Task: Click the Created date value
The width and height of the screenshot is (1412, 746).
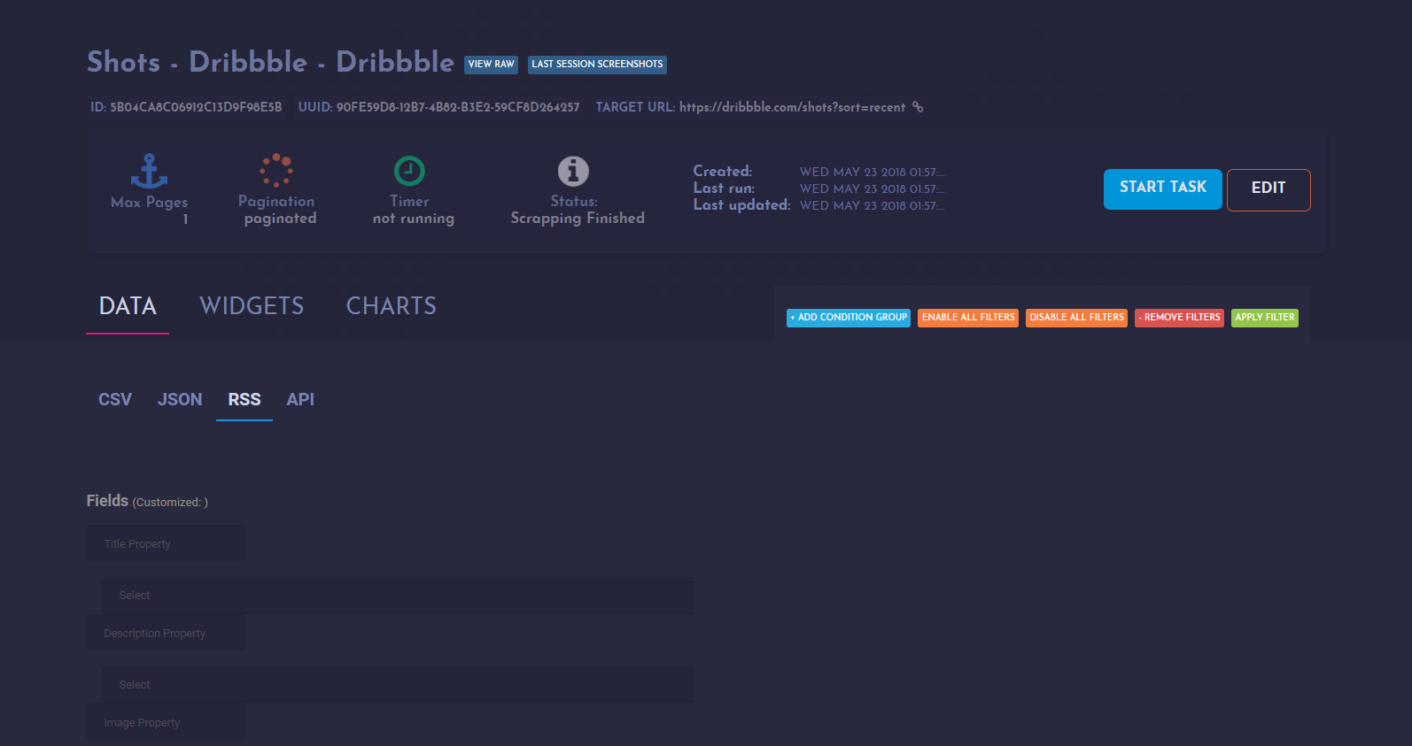Action: tap(872, 173)
